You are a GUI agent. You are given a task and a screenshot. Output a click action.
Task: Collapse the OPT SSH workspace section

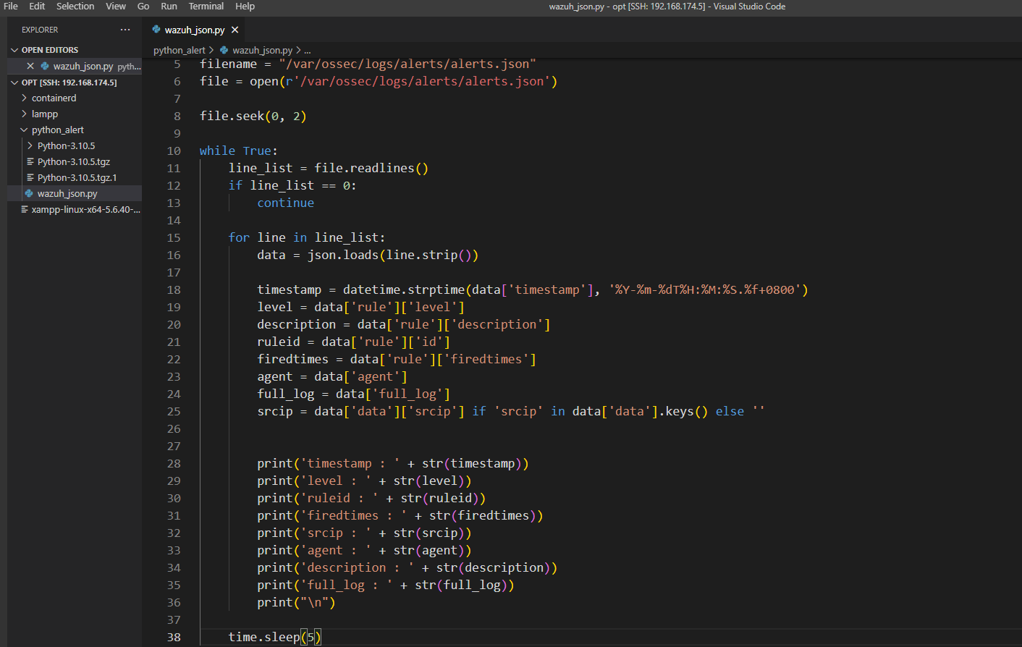pos(14,83)
